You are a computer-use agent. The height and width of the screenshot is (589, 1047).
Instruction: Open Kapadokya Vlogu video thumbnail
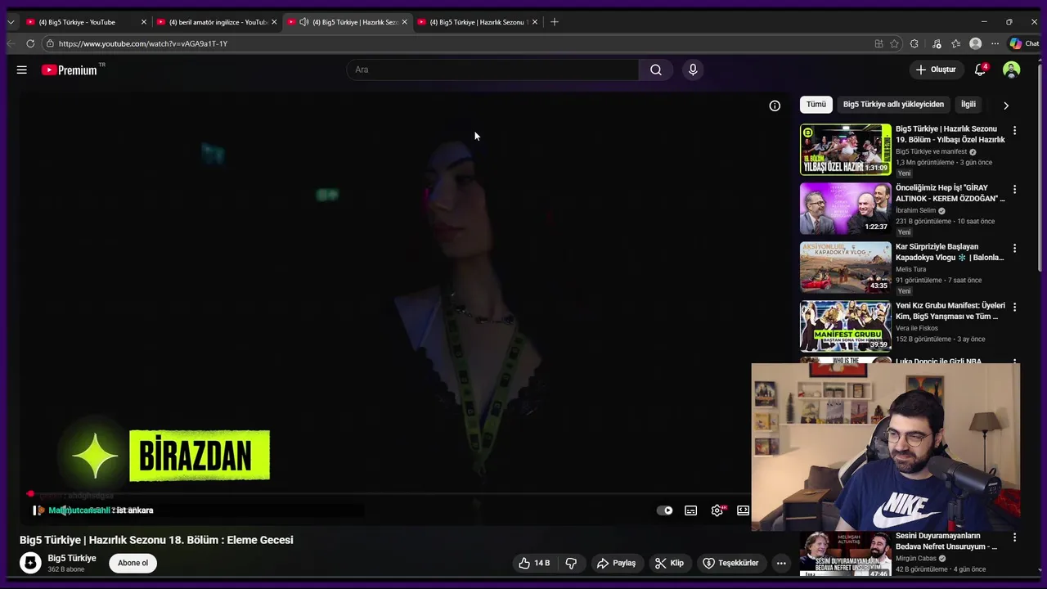(846, 268)
